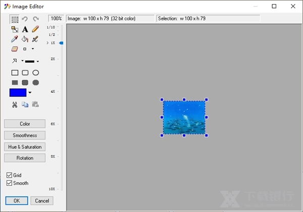Image resolution: width=303 pixels, height=212 pixels.
Task: Click the small square brush size icon
Action: tap(25, 49)
